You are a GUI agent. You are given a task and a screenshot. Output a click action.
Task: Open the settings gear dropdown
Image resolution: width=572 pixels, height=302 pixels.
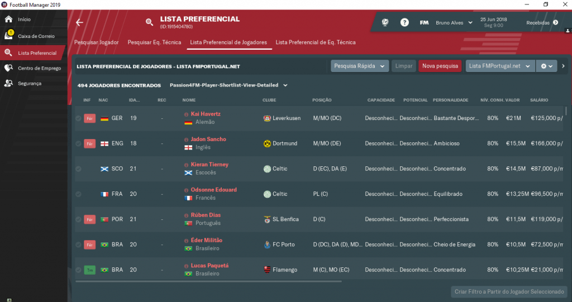pos(546,66)
